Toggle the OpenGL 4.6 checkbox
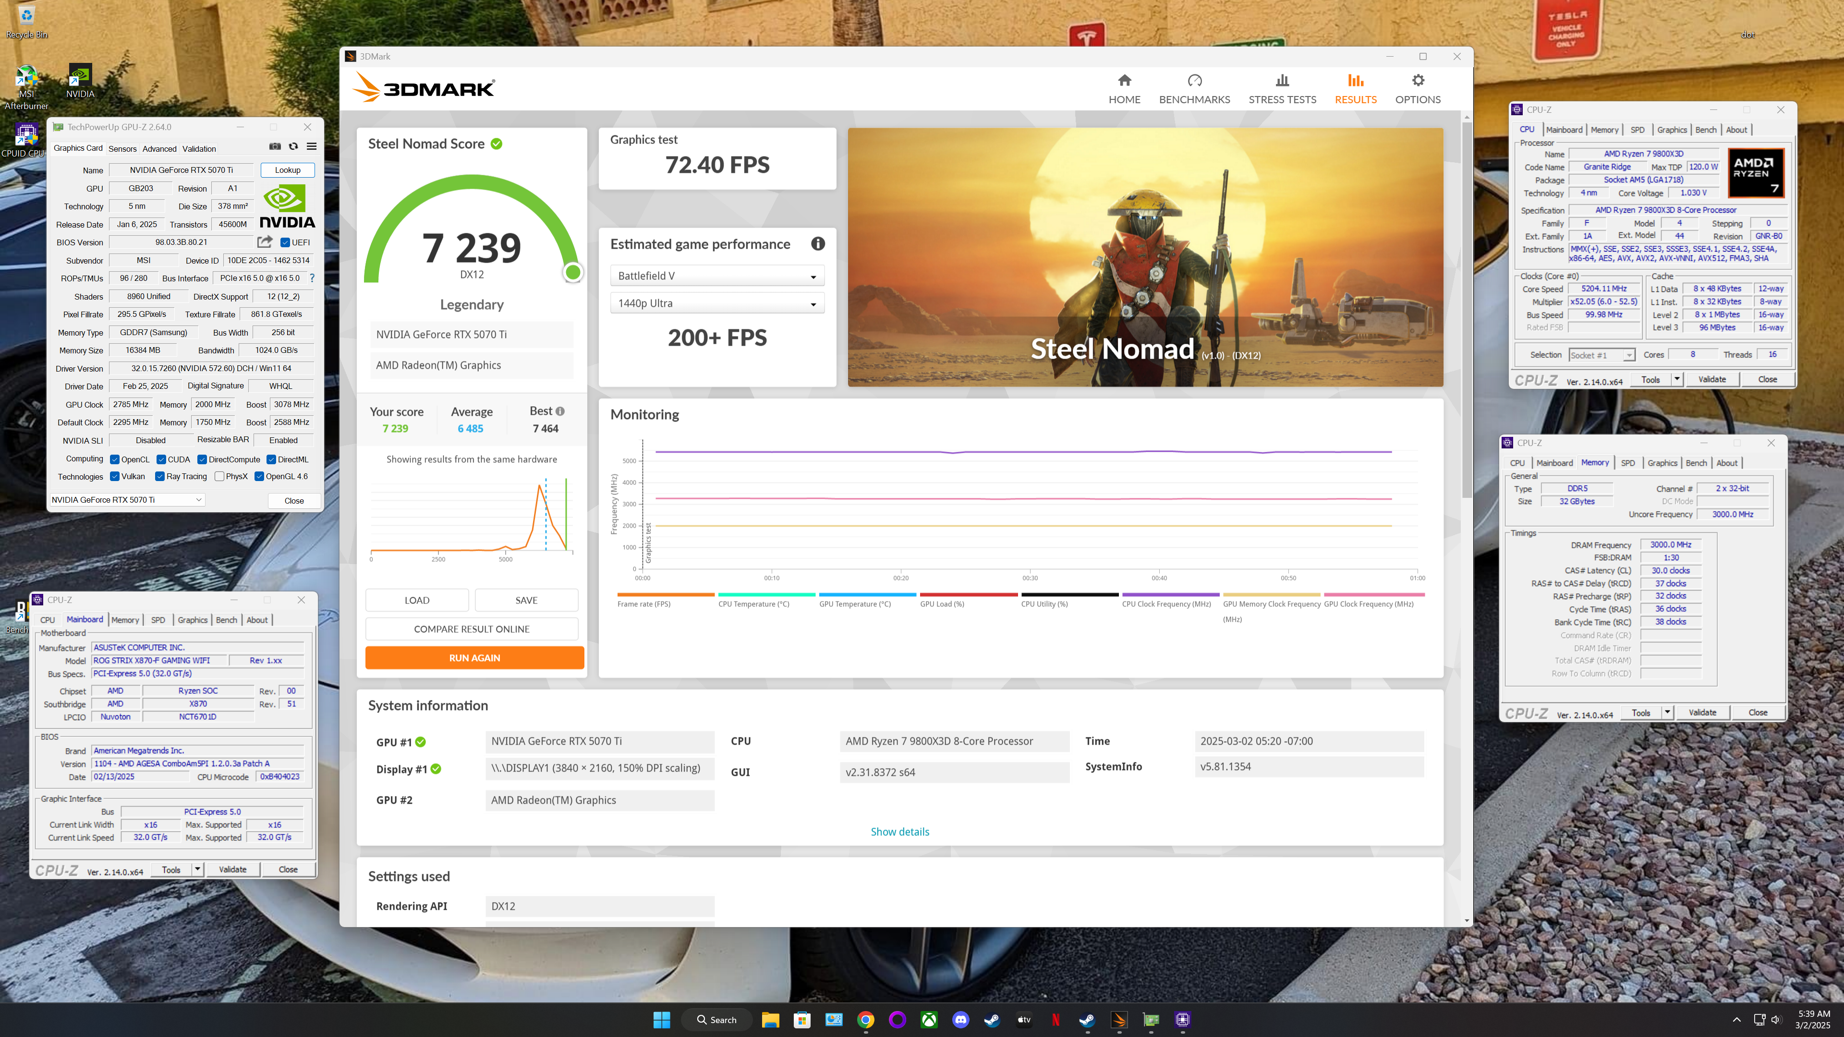Screen dimensions: 1844x1037 (x=259, y=477)
